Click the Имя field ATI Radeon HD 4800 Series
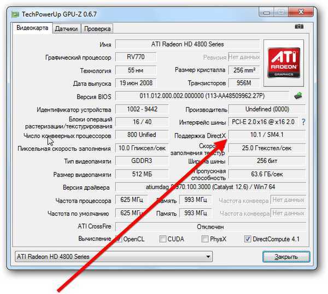 tap(188, 44)
